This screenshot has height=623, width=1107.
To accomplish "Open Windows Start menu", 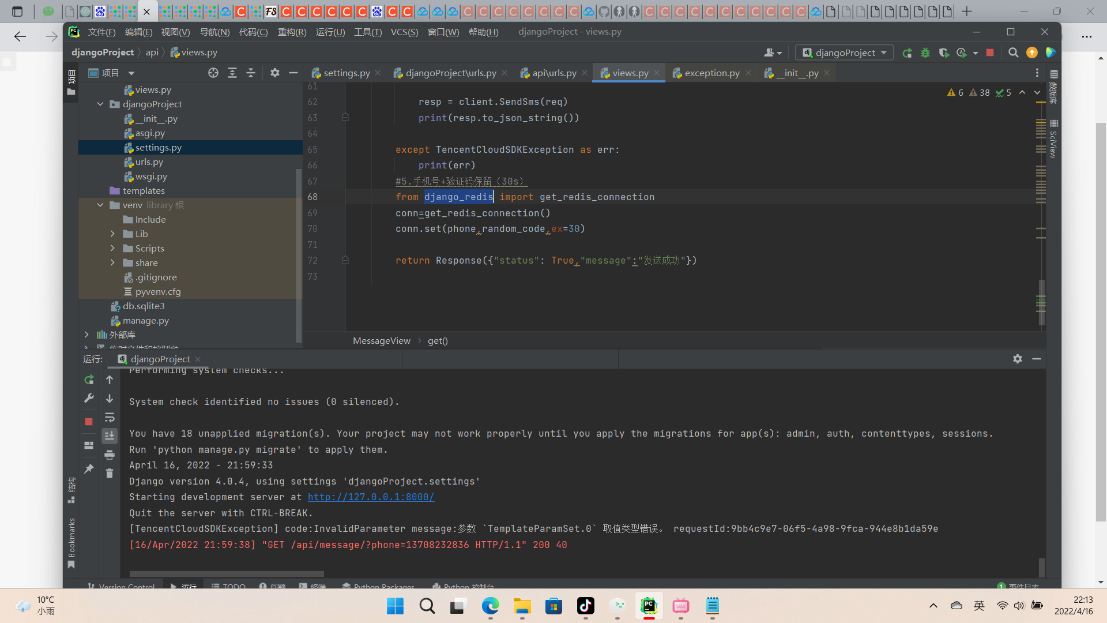I will click(396, 606).
